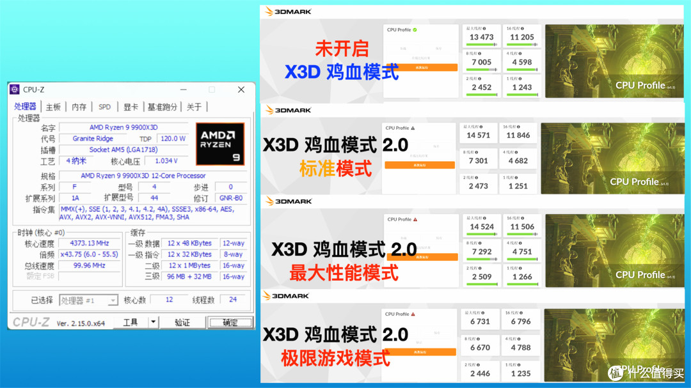Click the 3DMark logo above the 极限游戏模式 panel
This screenshot has height=388, width=691.
point(285,295)
